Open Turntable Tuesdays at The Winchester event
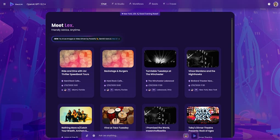The image size is (280, 140). [x=158, y=72]
